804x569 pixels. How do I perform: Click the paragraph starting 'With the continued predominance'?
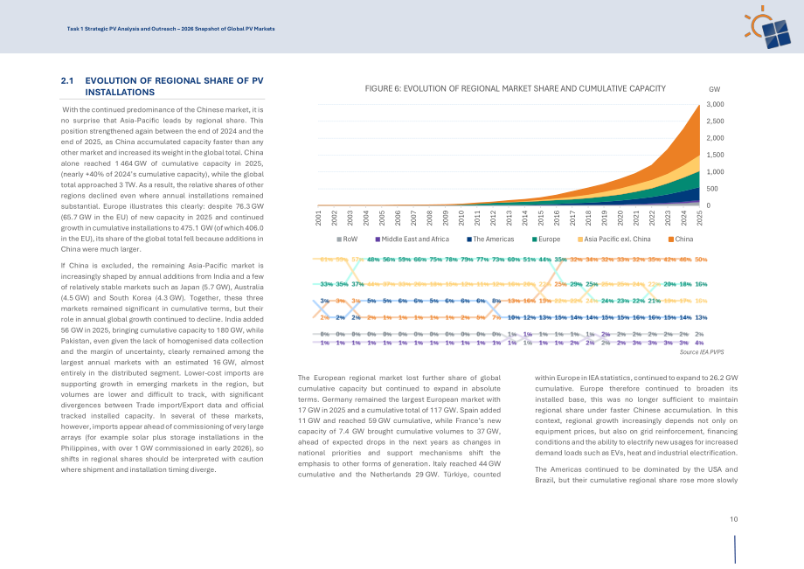[x=162, y=179]
